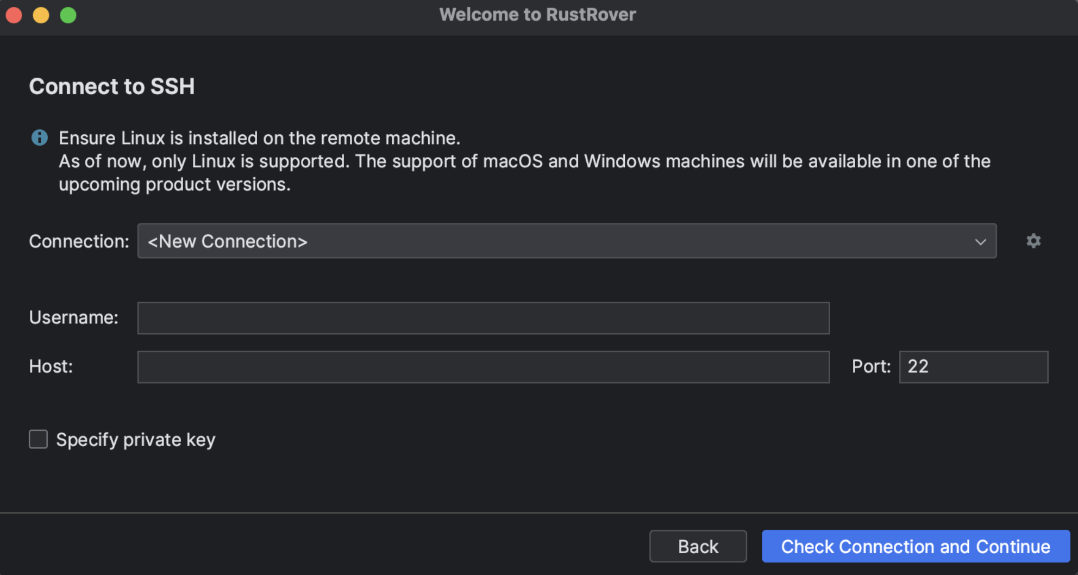
Task: Minimize the window with yellow button
Action: (41, 15)
